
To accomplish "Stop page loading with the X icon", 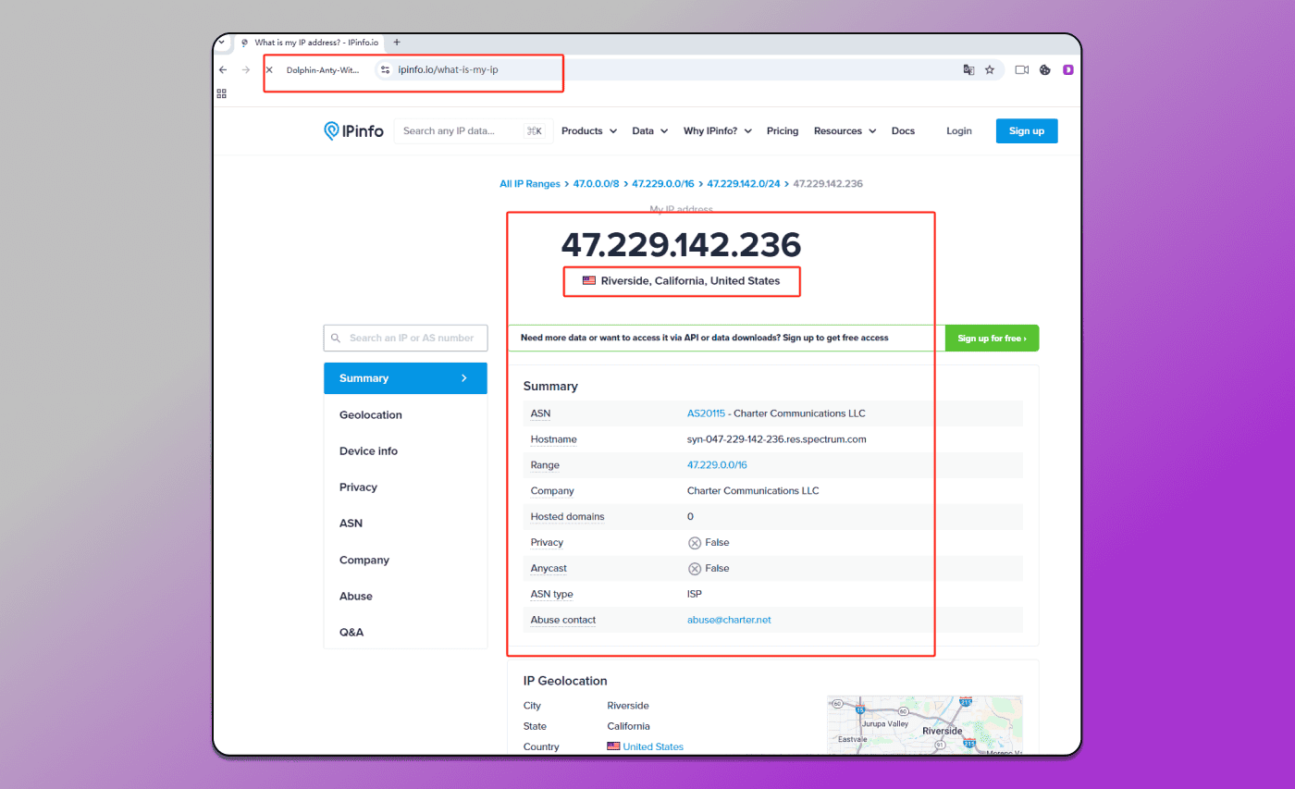I will tap(269, 69).
